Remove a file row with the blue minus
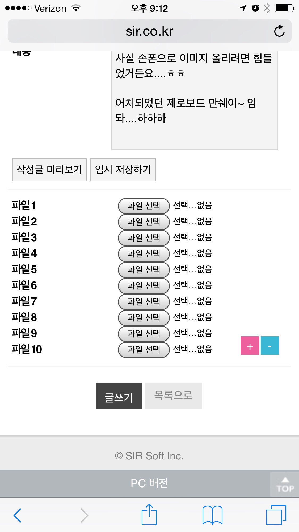The height and width of the screenshot is (532, 299). (270, 346)
